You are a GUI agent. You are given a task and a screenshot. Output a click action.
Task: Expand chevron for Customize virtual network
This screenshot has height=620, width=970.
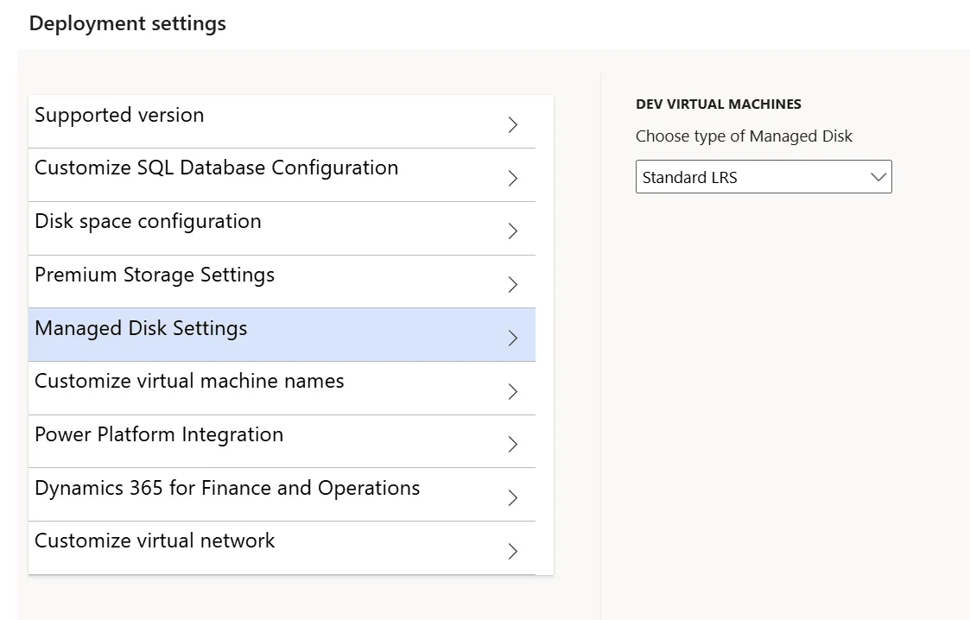tap(513, 551)
